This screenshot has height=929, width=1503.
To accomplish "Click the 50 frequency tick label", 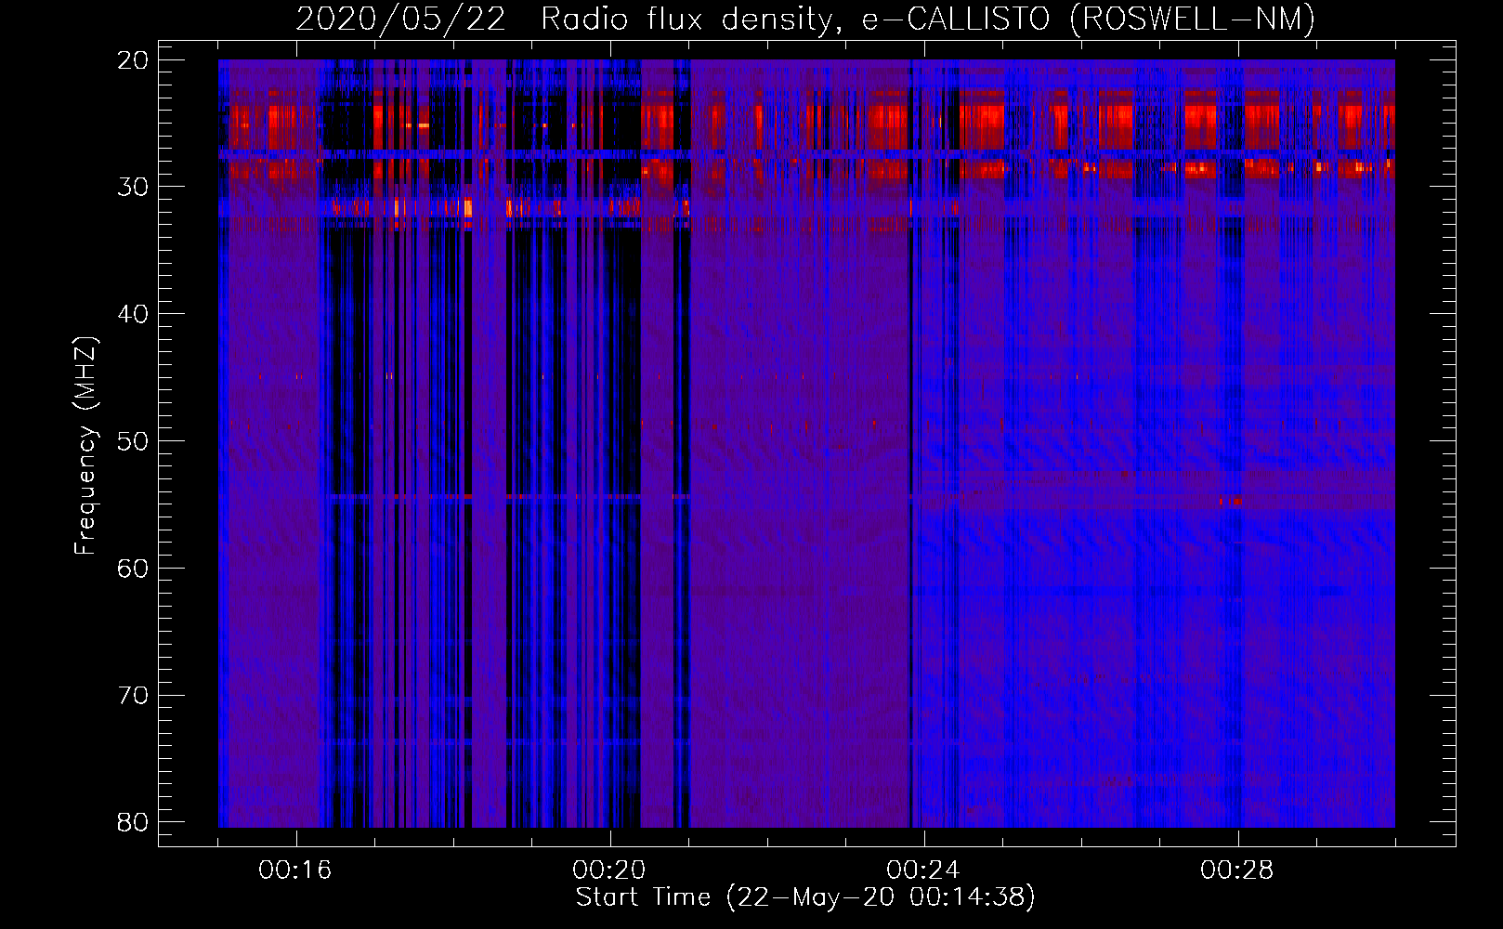I will click(134, 441).
